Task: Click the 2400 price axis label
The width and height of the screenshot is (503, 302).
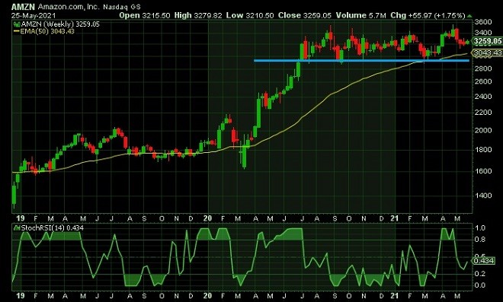Action: (x=482, y=97)
